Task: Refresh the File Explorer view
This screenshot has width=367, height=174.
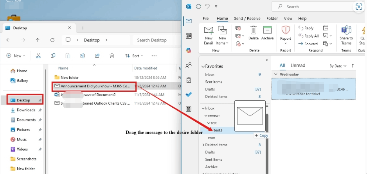Action: pos(52,40)
